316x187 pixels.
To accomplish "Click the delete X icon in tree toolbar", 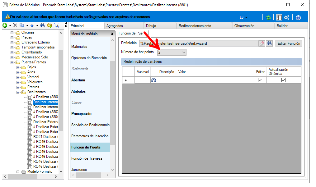I will point(15,25).
